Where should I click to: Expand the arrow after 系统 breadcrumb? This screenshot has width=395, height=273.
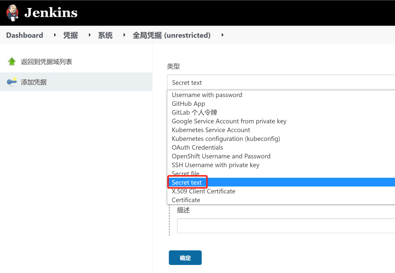pos(124,35)
